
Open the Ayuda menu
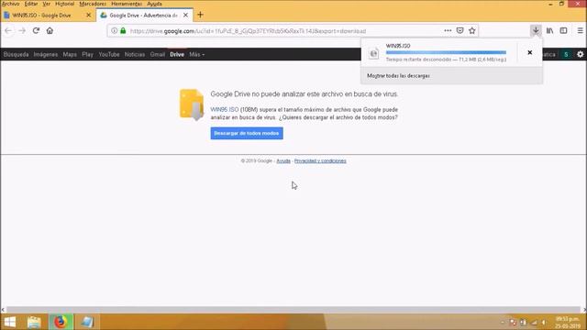pyautogui.click(x=154, y=4)
